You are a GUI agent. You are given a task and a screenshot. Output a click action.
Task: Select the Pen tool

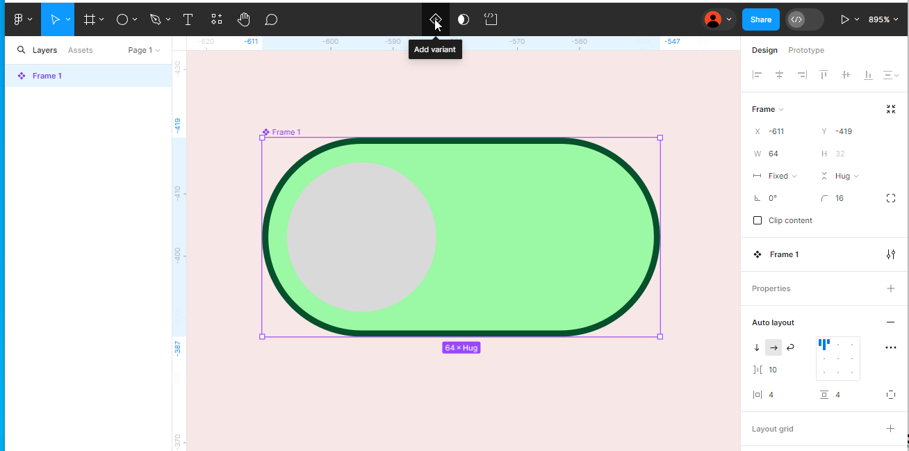[156, 19]
